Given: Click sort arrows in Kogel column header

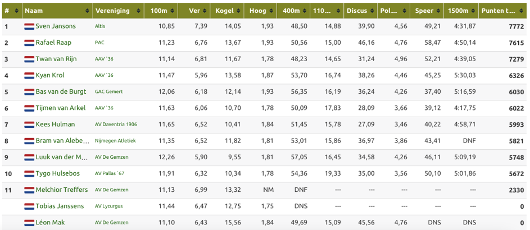Looking at the screenshot, I should coord(239,11).
